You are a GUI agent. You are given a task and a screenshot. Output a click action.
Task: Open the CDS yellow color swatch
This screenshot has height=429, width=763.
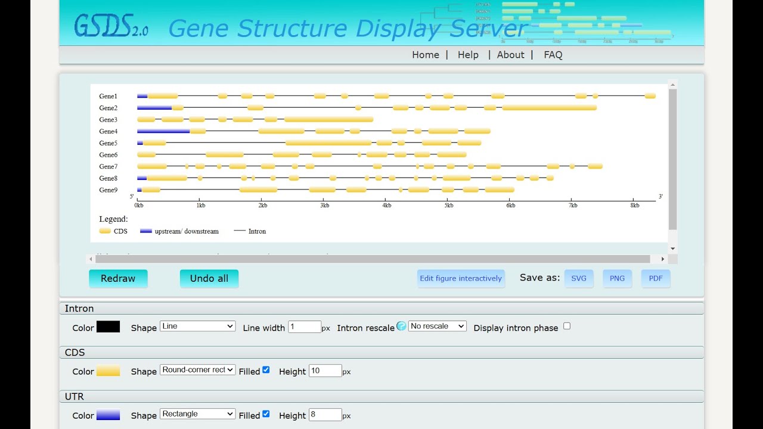(x=108, y=371)
